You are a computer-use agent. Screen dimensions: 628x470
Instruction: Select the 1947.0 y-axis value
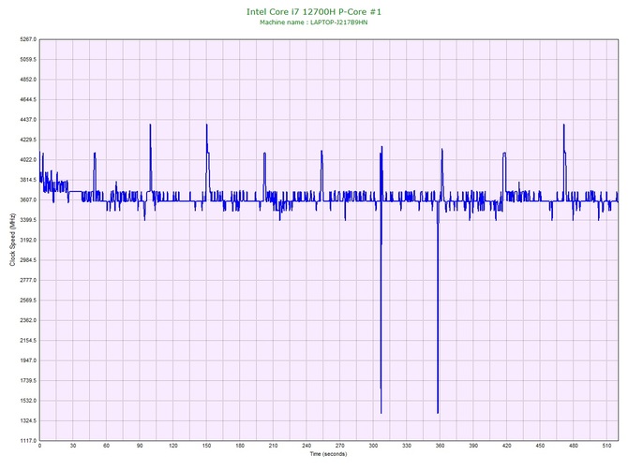[28, 360]
